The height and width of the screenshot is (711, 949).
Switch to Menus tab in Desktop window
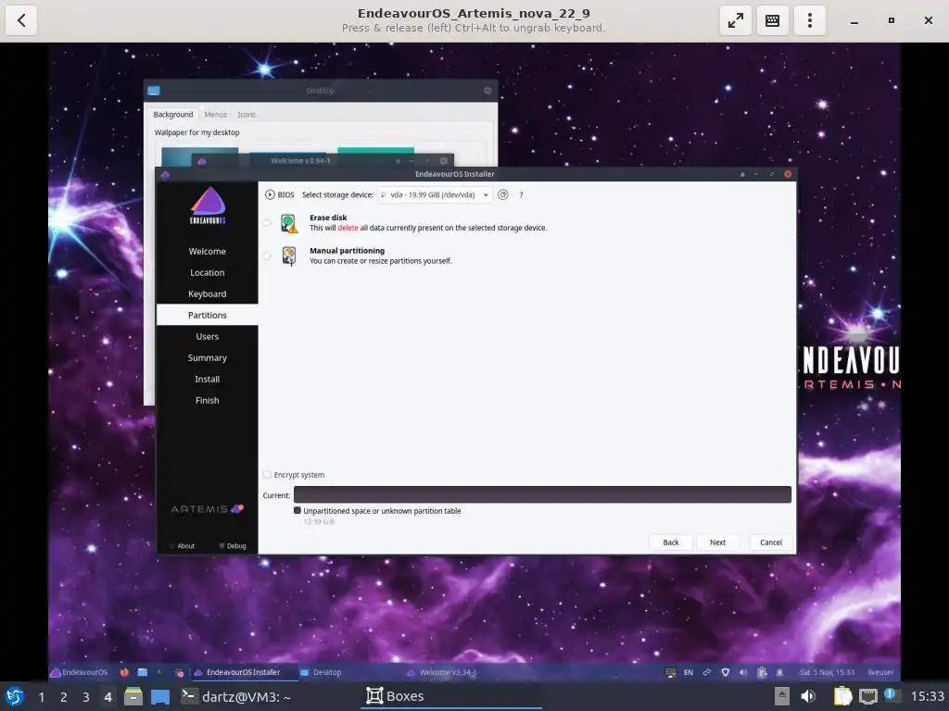tap(215, 114)
